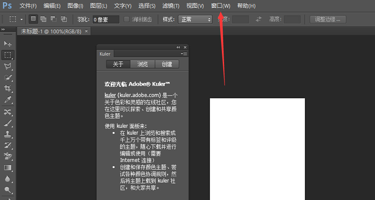Switch to the 浏览 tab in Kuler
Image resolution: width=375 pixels, height=200 pixels.
142,64
